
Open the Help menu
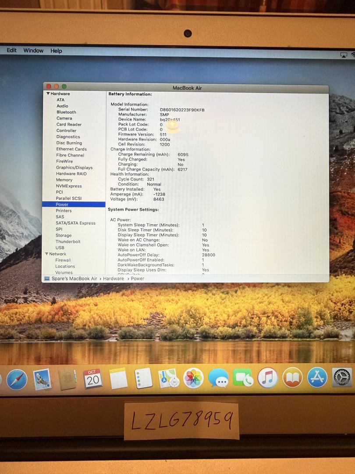[x=56, y=51]
